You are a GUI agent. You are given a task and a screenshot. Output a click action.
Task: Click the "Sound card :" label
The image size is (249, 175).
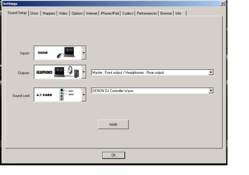(21, 96)
